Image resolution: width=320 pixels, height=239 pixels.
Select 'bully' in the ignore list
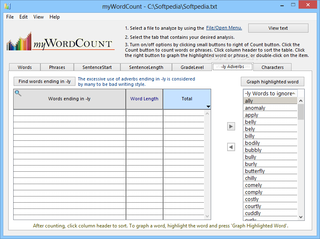point(270,157)
